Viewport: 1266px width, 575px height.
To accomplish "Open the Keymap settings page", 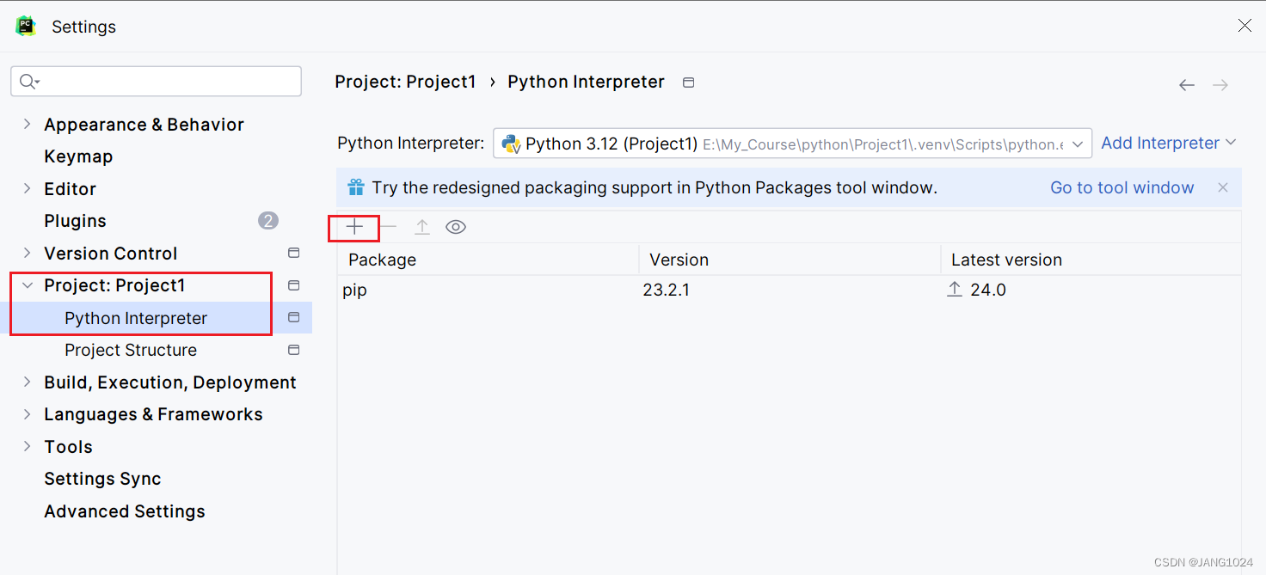I will [78, 156].
